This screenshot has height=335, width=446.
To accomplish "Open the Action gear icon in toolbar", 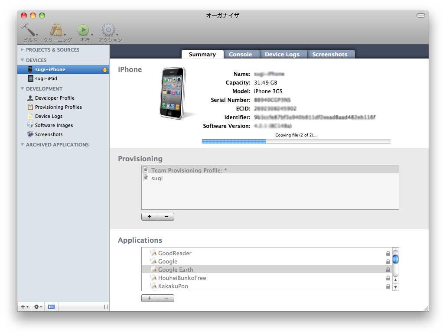I will (108, 30).
